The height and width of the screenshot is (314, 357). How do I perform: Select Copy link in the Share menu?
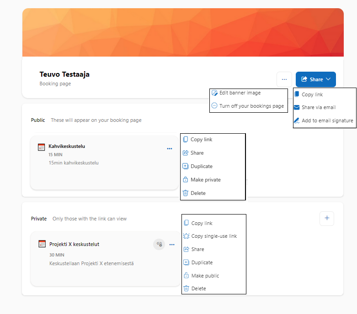[312, 94]
